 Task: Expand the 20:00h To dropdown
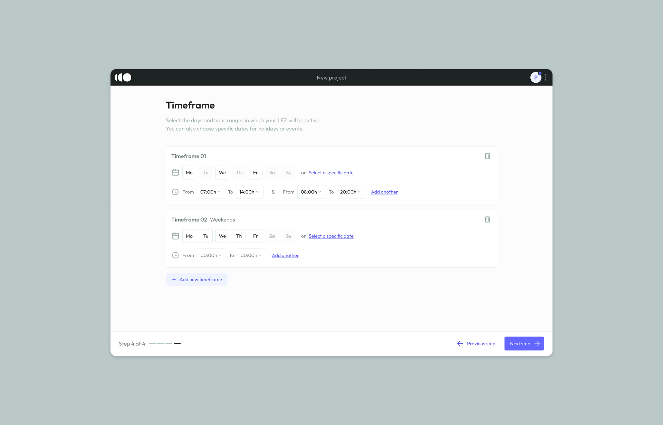point(350,192)
